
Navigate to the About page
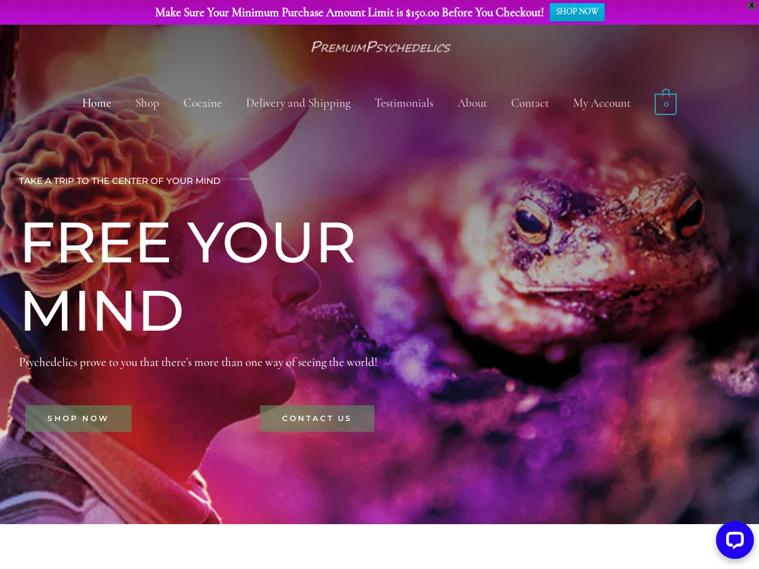tap(472, 103)
